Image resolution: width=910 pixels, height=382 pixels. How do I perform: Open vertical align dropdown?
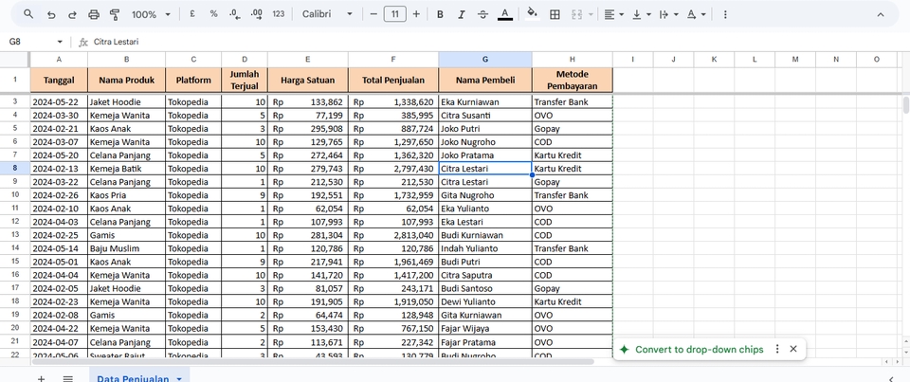[x=642, y=14]
